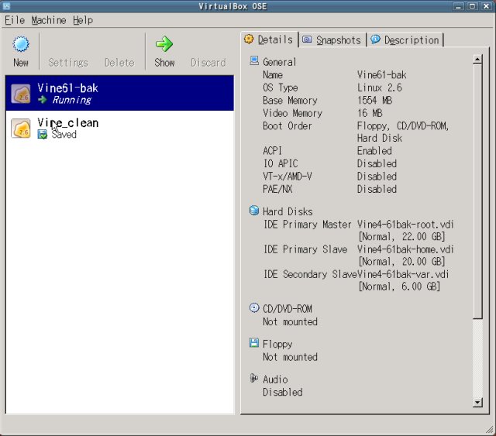The height and width of the screenshot is (436, 496).
Task: Click the IDE Secondary Slave label
Action: (x=310, y=274)
